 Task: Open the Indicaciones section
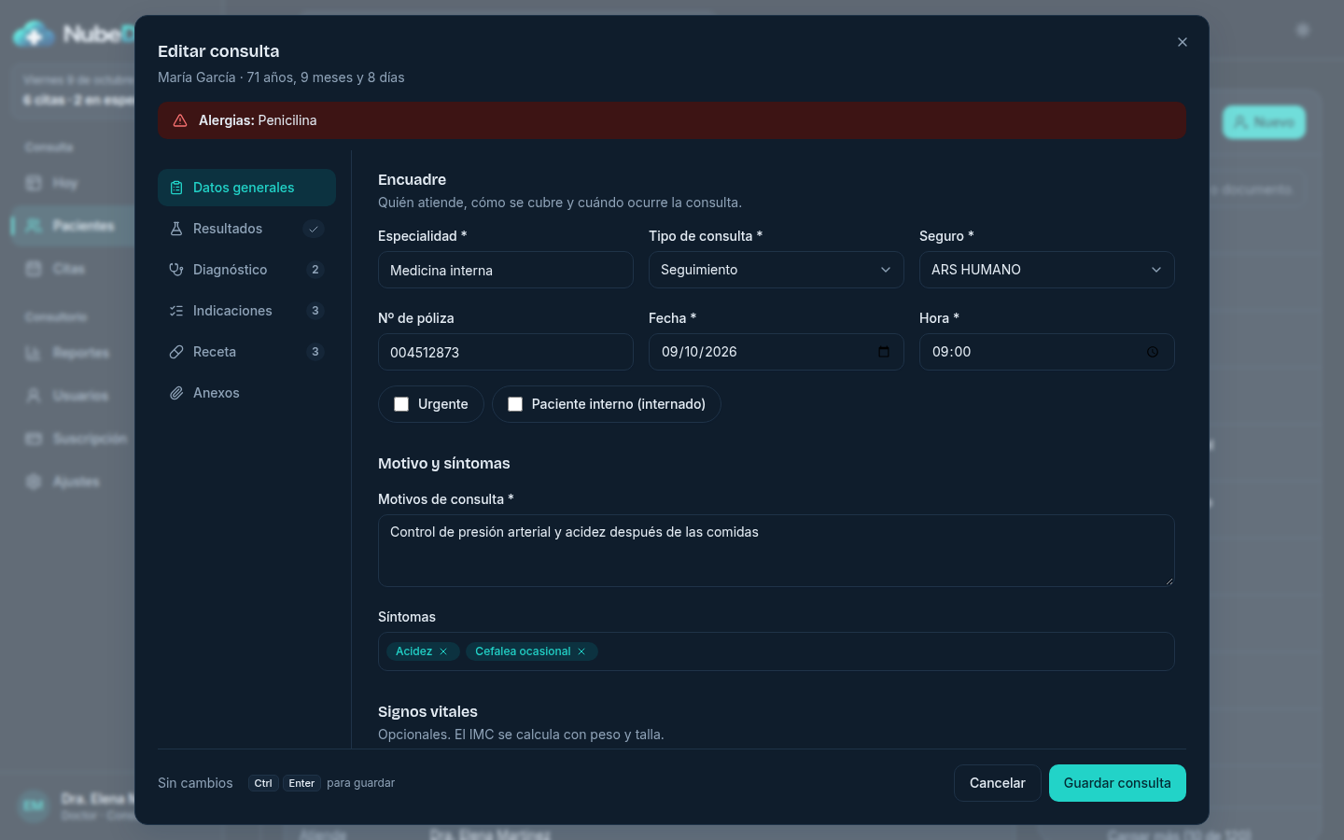point(246,311)
